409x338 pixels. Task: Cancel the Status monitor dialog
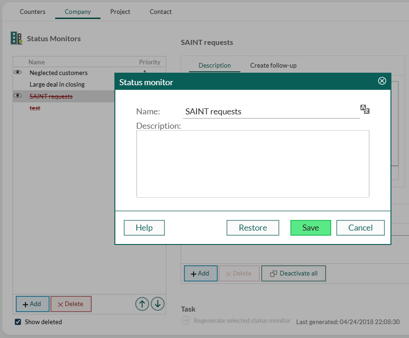coord(360,228)
